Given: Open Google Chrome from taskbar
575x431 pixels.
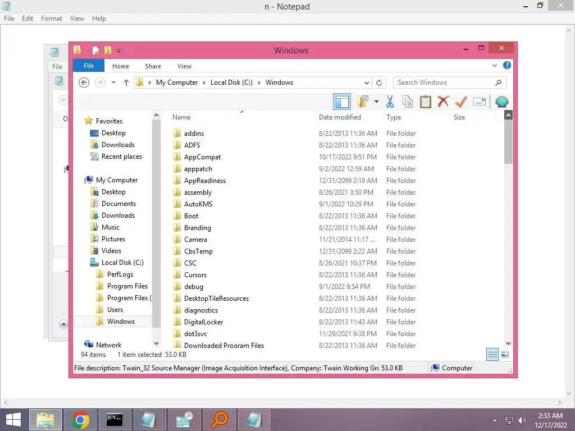Looking at the screenshot, I should pyautogui.click(x=80, y=420).
